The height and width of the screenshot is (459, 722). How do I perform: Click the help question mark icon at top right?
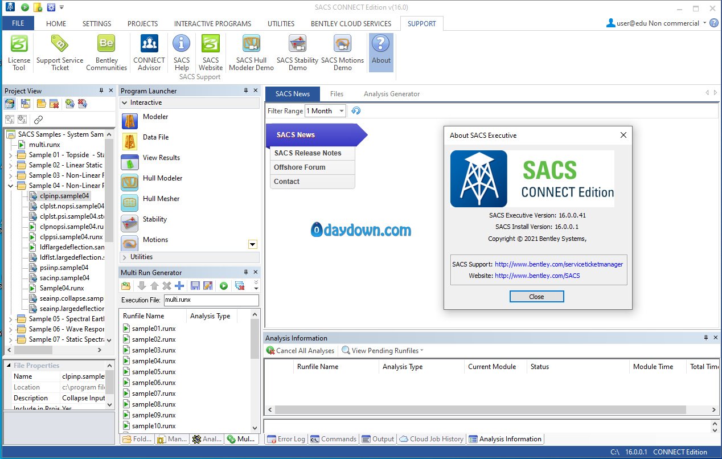click(714, 23)
